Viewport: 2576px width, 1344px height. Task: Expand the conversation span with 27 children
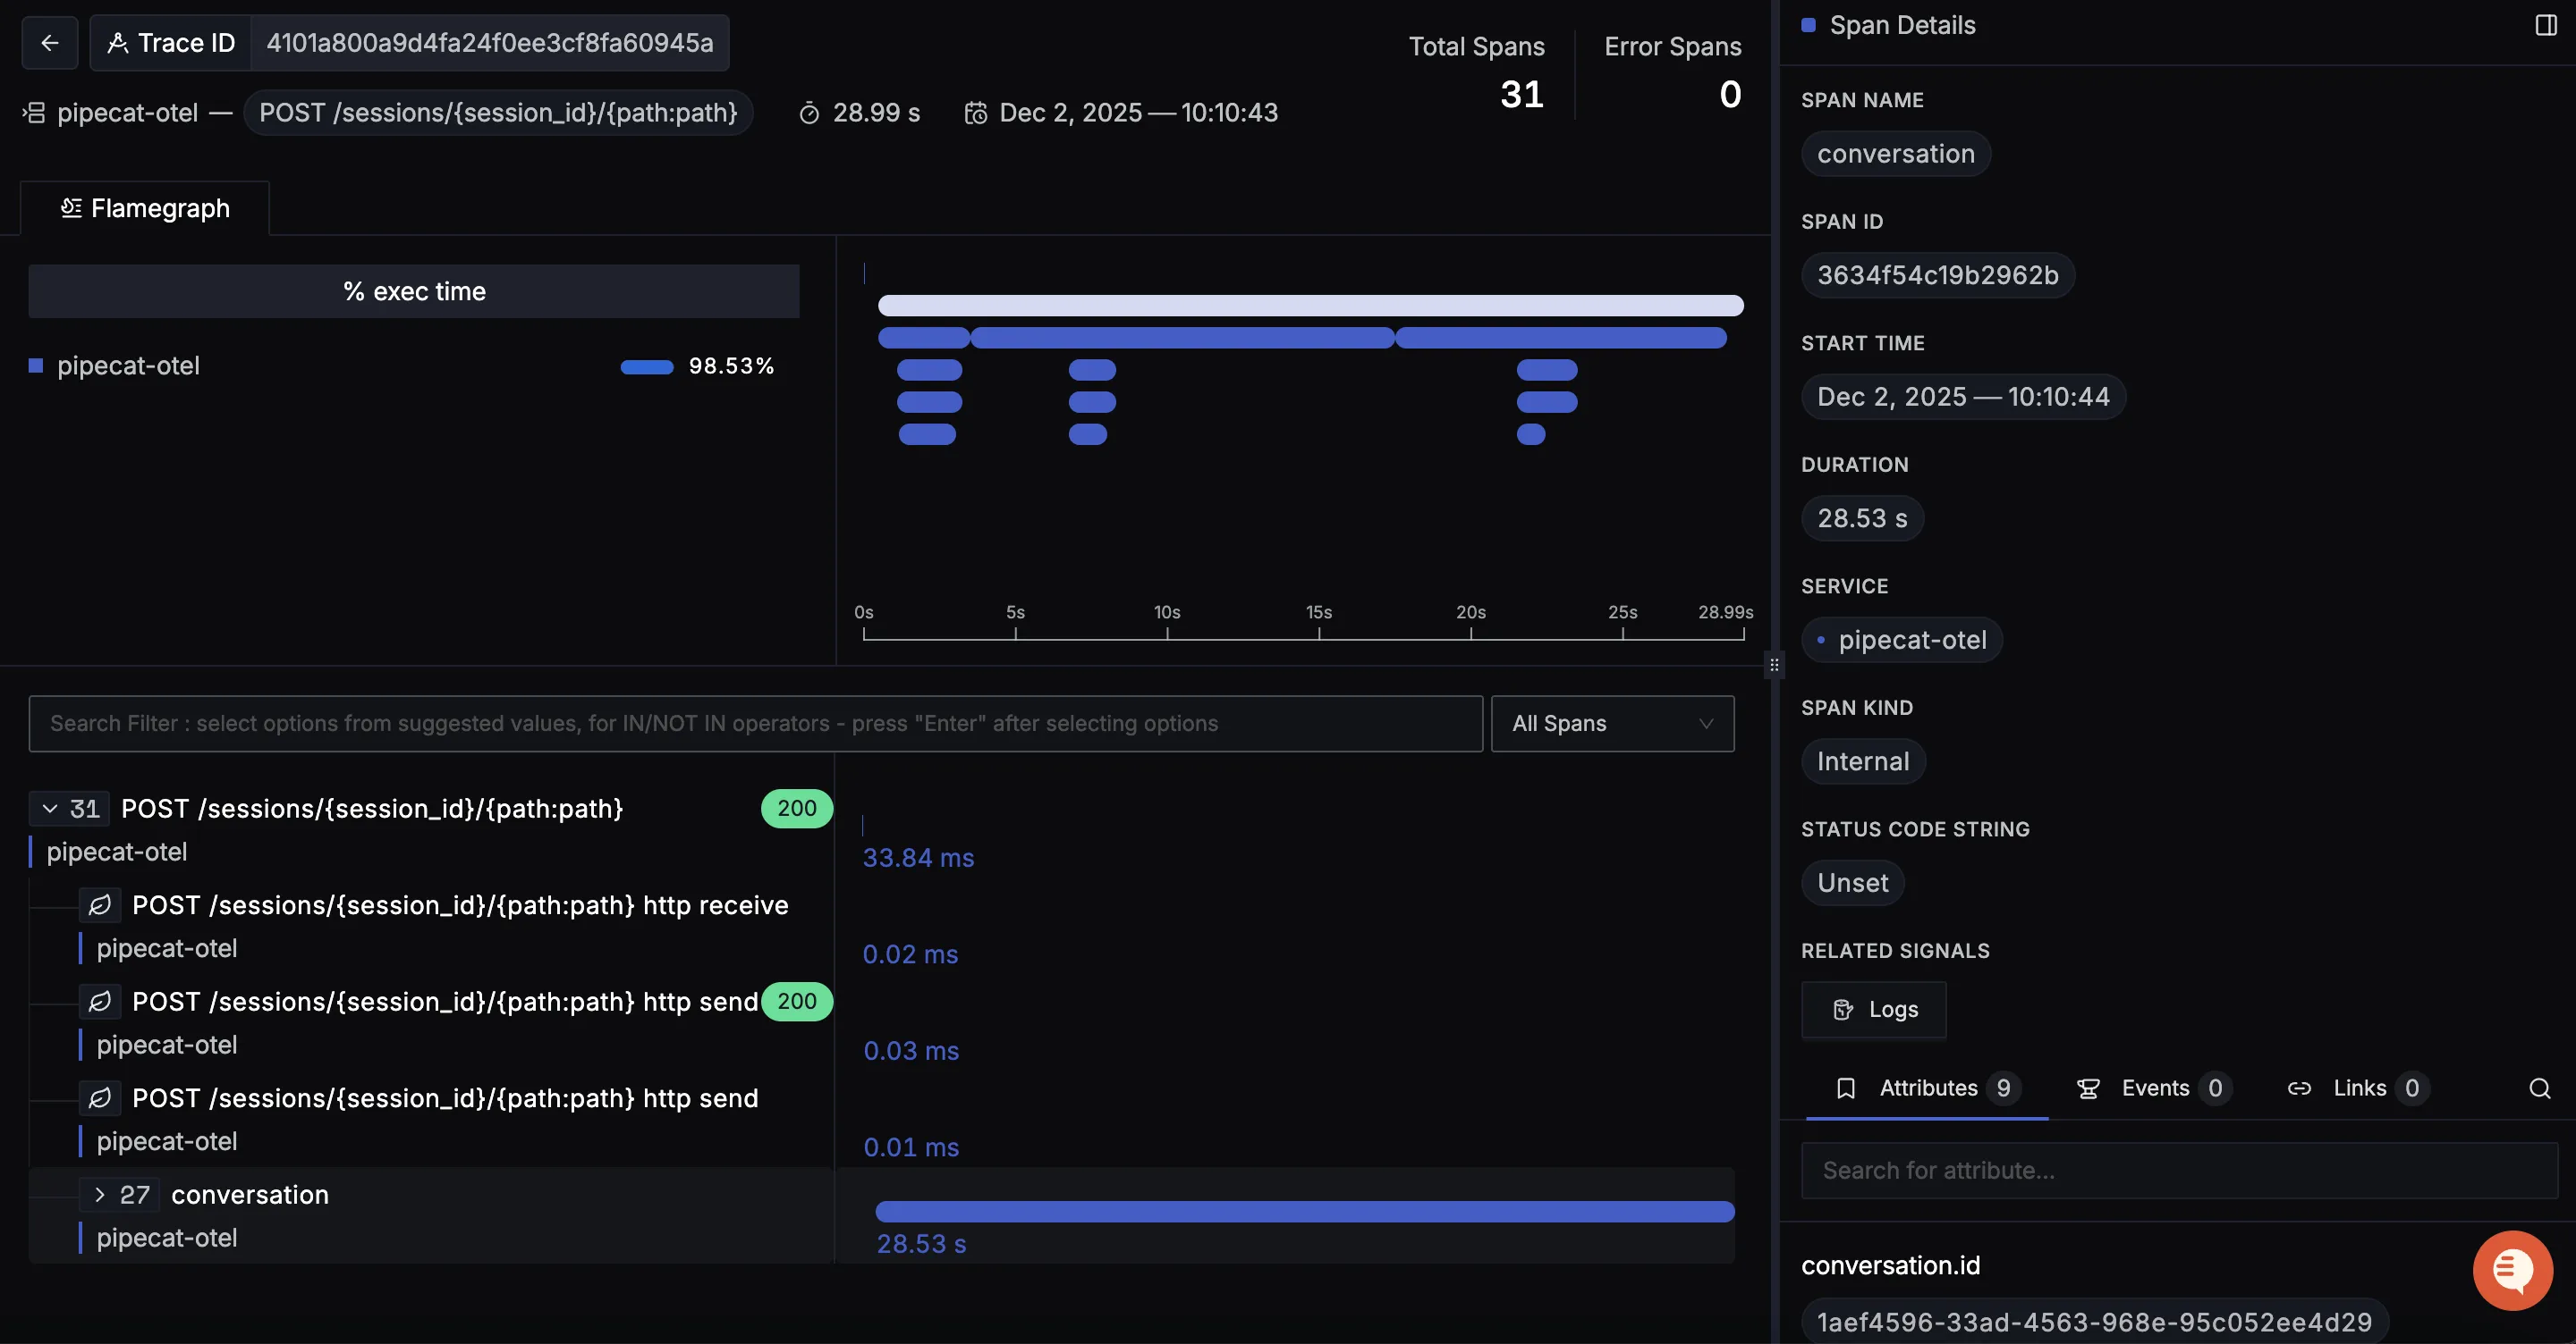point(99,1194)
